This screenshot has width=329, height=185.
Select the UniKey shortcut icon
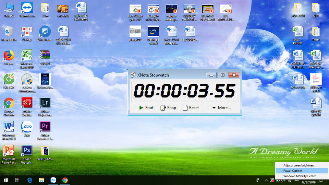coord(27,34)
